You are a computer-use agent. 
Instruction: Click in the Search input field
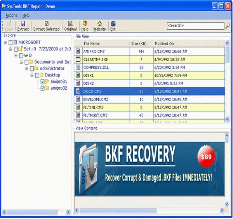tap(196, 26)
